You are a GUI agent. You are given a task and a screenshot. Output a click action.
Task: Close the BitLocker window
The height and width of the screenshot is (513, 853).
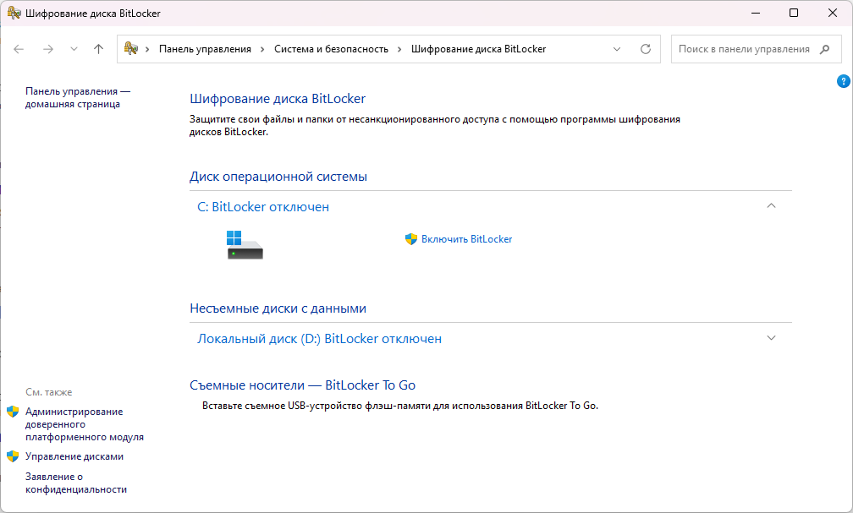pos(833,13)
